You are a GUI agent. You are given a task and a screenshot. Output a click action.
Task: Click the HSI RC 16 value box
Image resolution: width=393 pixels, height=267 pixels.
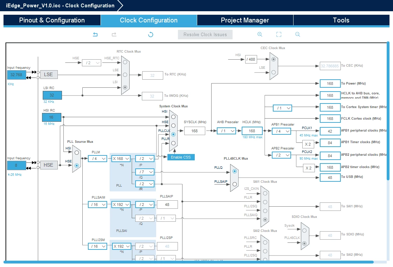[x=51, y=118]
